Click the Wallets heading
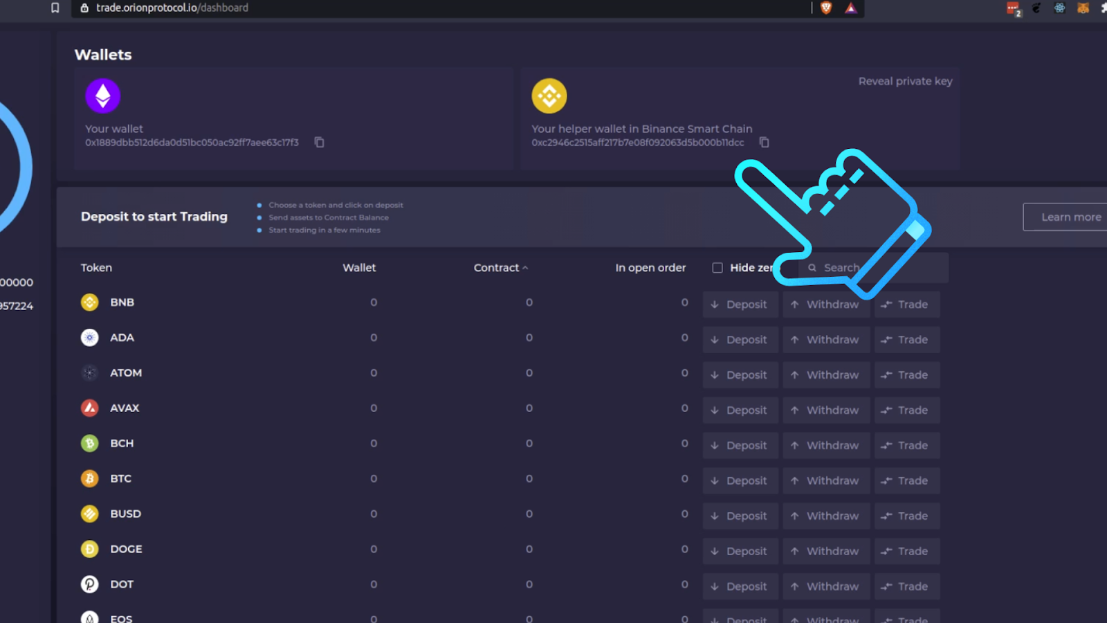This screenshot has width=1107, height=623. click(103, 55)
